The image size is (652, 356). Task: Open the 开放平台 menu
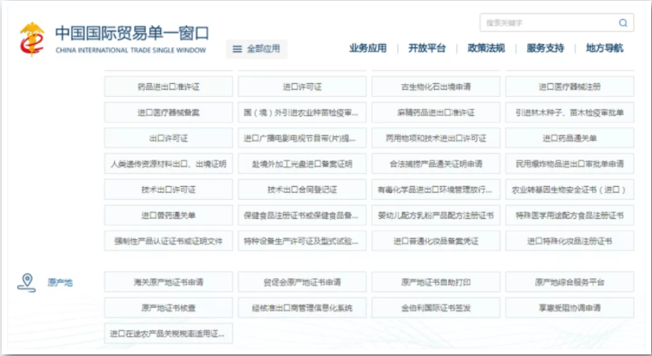tap(426, 48)
